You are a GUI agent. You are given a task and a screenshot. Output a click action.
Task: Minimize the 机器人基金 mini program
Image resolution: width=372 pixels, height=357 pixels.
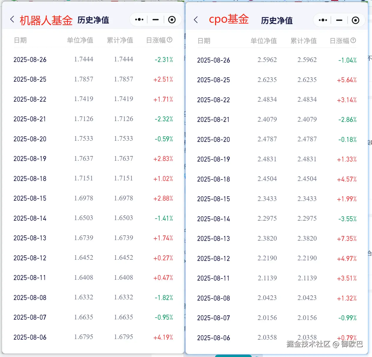[x=155, y=20]
